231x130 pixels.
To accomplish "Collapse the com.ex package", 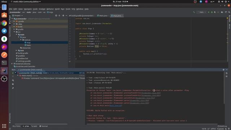I will (21, 40).
